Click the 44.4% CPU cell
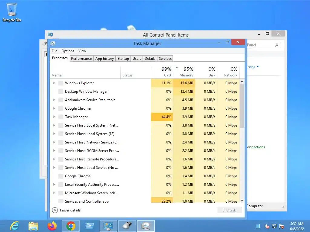This screenshot has height=232, width=310. (x=162, y=117)
